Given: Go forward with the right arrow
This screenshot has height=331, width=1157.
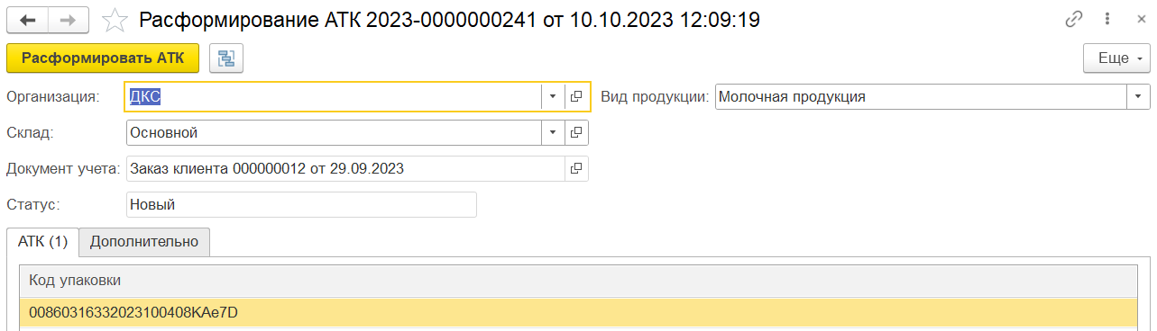Looking at the screenshot, I should (69, 20).
